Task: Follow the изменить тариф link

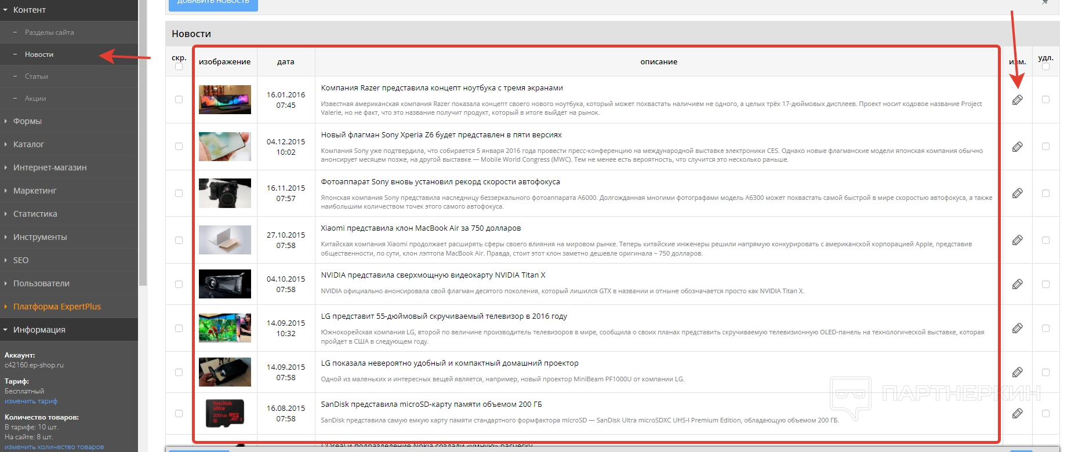Action: coord(31,401)
